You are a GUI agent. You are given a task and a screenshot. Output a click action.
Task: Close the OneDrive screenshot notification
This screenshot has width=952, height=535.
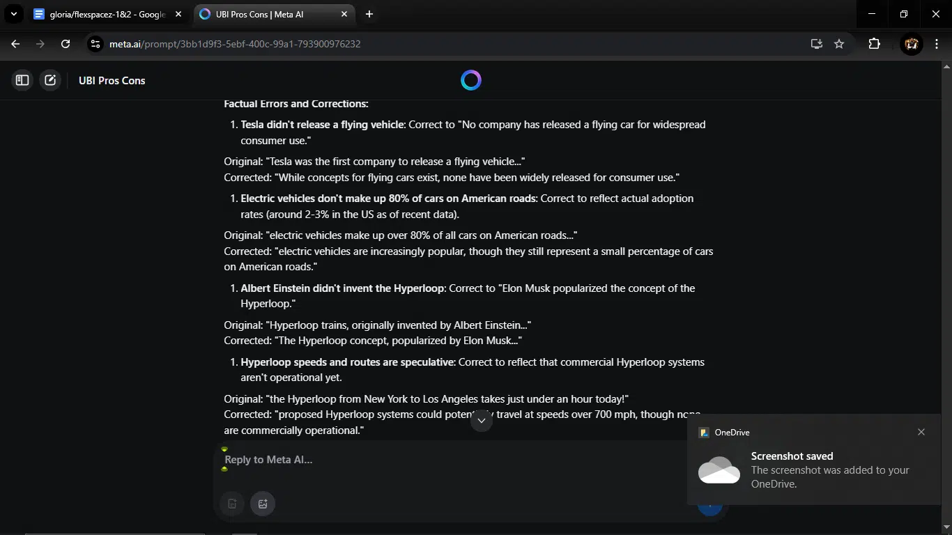(x=921, y=432)
